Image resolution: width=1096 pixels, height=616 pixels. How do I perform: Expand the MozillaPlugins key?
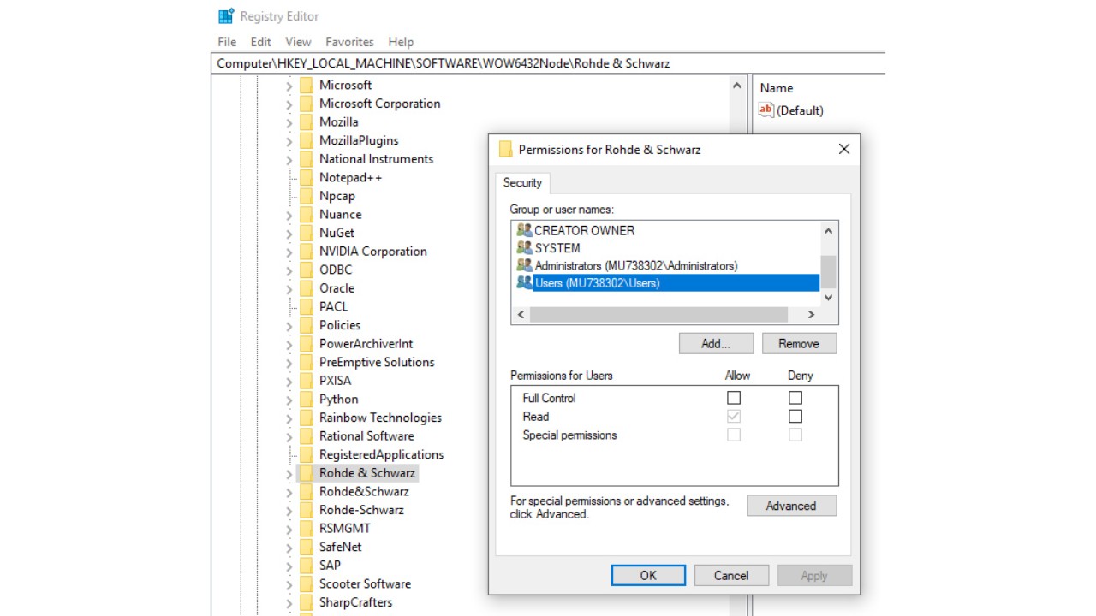pyautogui.click(x=289, y=141)
